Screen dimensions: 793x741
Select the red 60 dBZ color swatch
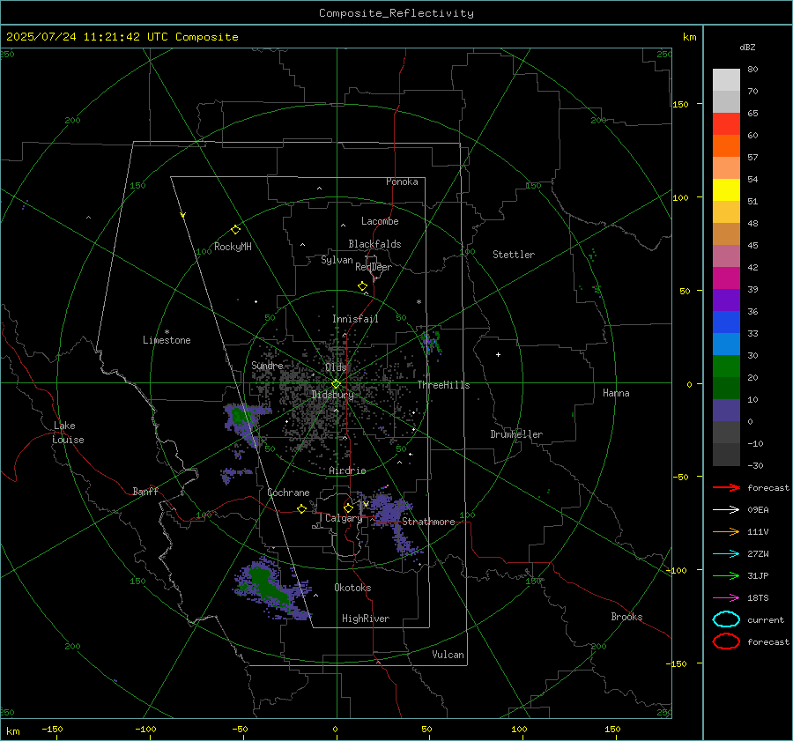point(726,124)
